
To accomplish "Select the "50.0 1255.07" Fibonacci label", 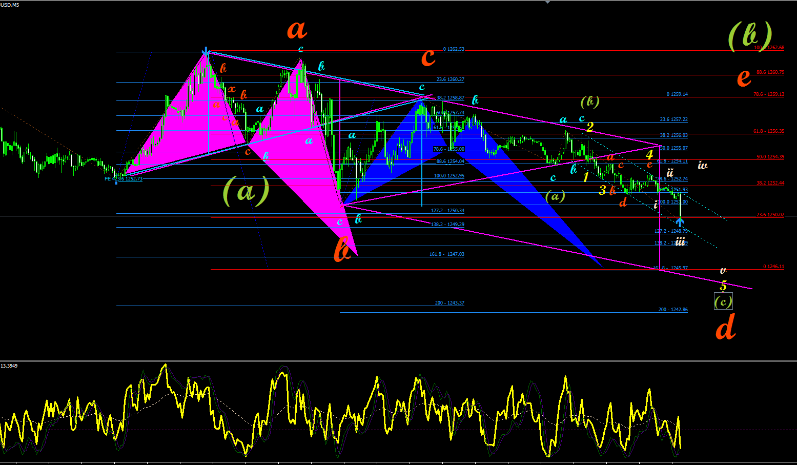I will click(x=674, y=148).
